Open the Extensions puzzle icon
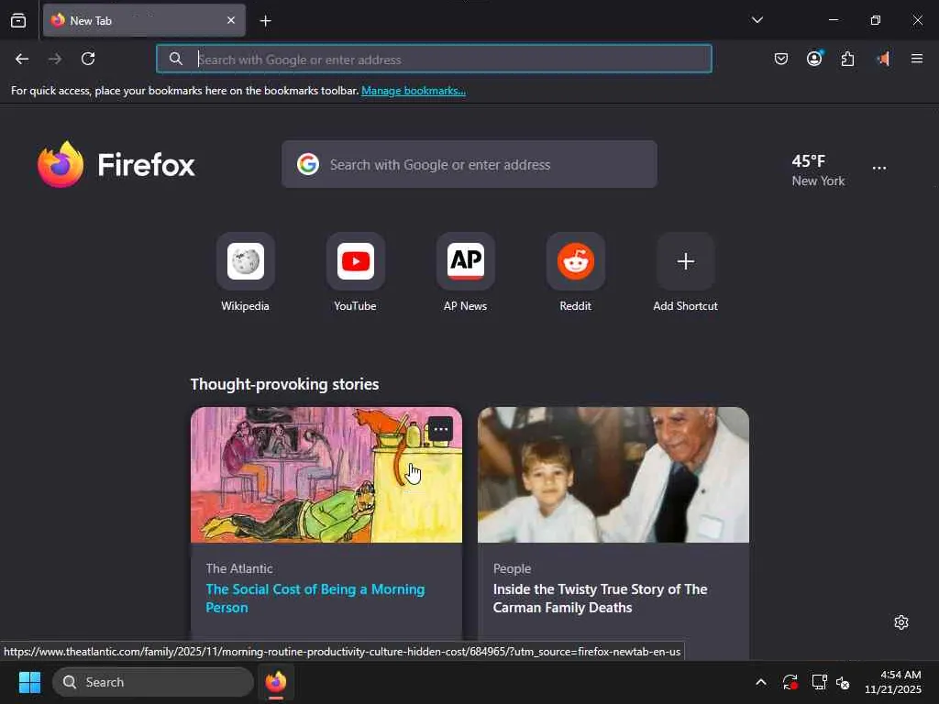 pos(848,59)
